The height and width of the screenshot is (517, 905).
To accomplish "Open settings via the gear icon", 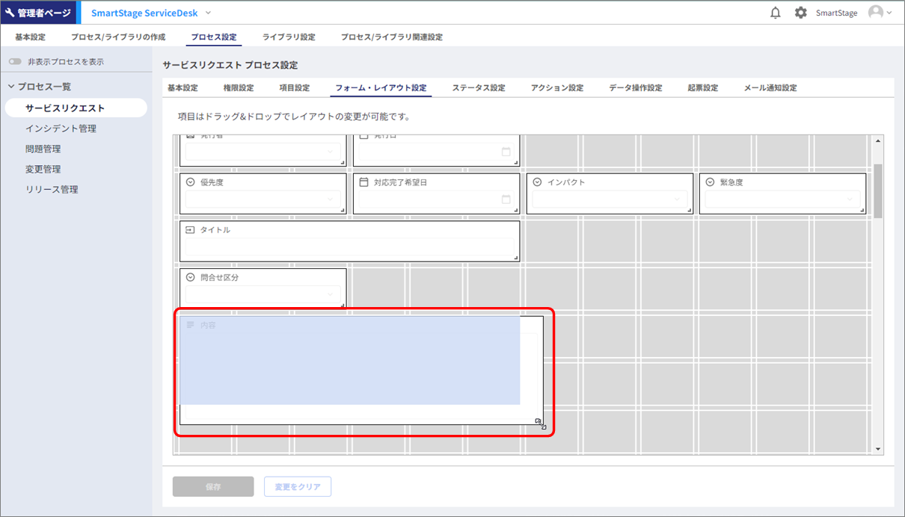I will pyautogui.click(x=800, y=13).
